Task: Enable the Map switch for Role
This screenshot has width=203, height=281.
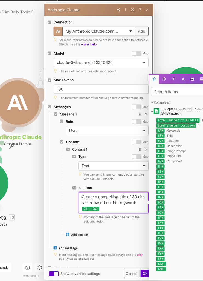Action: [137, 121]
